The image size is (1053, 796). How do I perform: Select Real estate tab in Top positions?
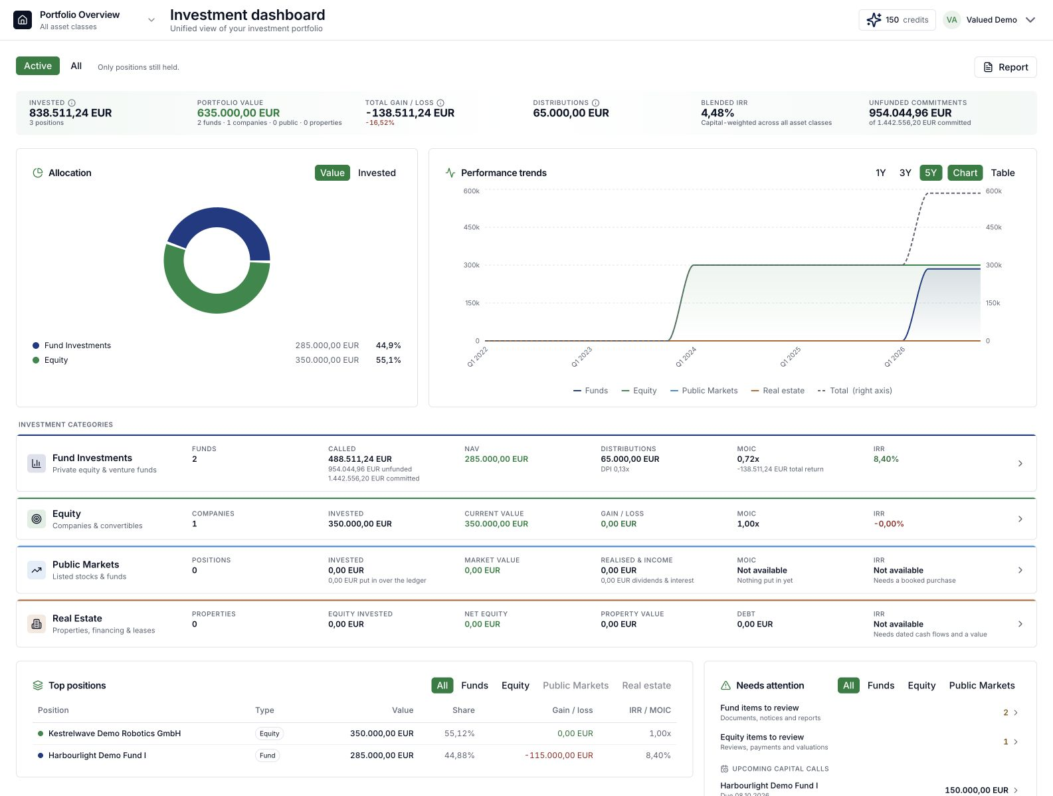tap(646, 686)
